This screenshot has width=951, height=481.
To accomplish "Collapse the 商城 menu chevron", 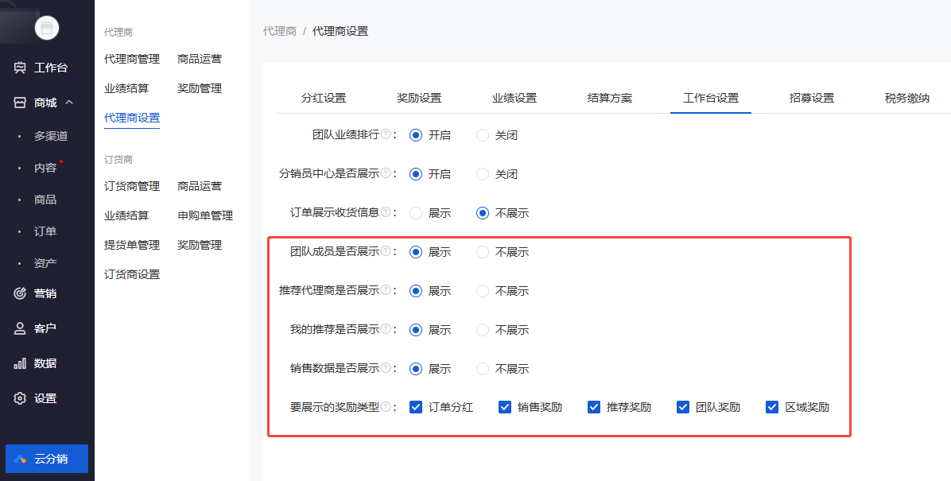I will (x=69, y=103).
